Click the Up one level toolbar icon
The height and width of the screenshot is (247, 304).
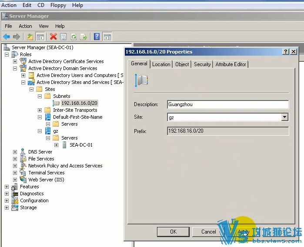pyautogui.click(x=30, y=37)
